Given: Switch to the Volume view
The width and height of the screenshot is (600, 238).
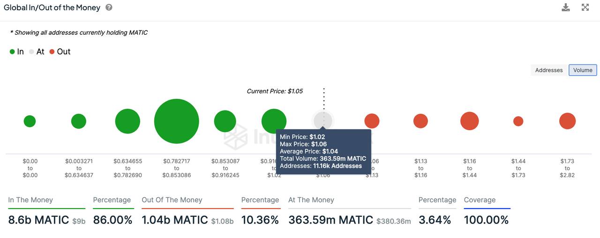Looking at the screenshot, I should tap(583, 70).
